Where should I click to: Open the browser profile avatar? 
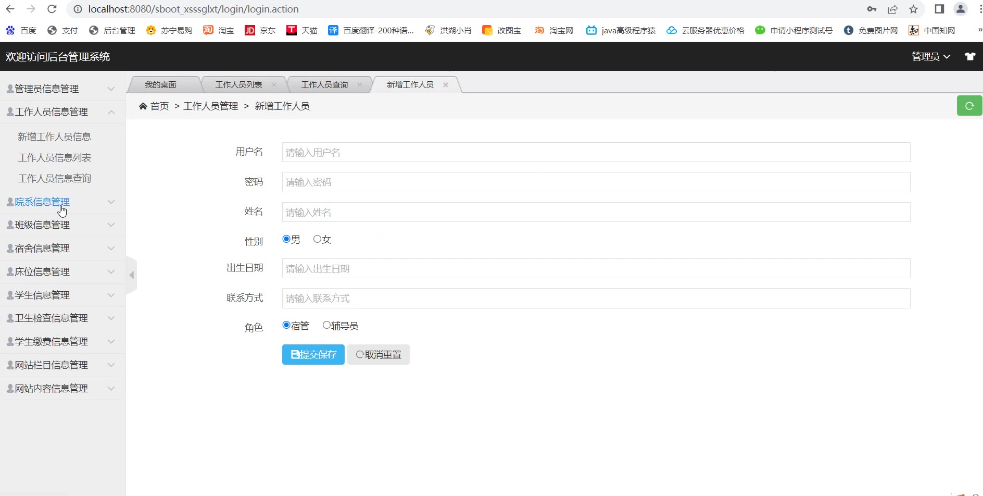[960, 9]
